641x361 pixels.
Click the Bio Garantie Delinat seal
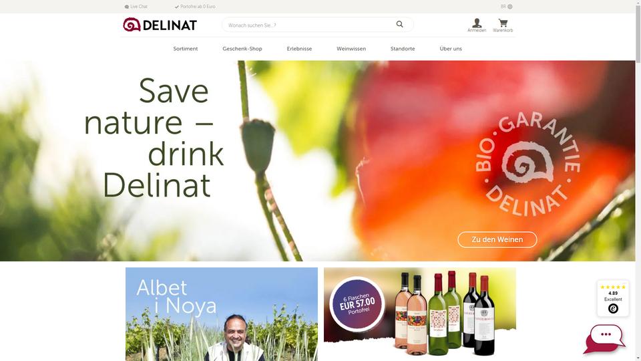(527, 164)
